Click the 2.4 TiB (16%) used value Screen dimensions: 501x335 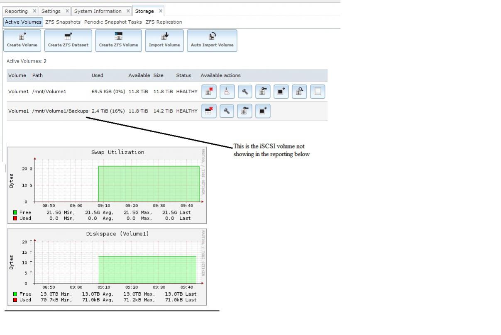coord(108,111)
